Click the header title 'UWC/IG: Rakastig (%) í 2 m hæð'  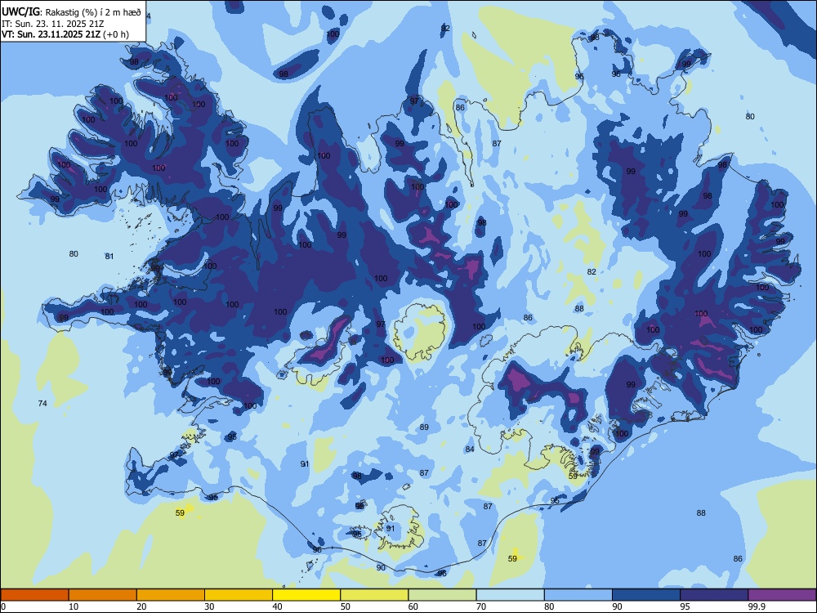(x=71, y=11)
